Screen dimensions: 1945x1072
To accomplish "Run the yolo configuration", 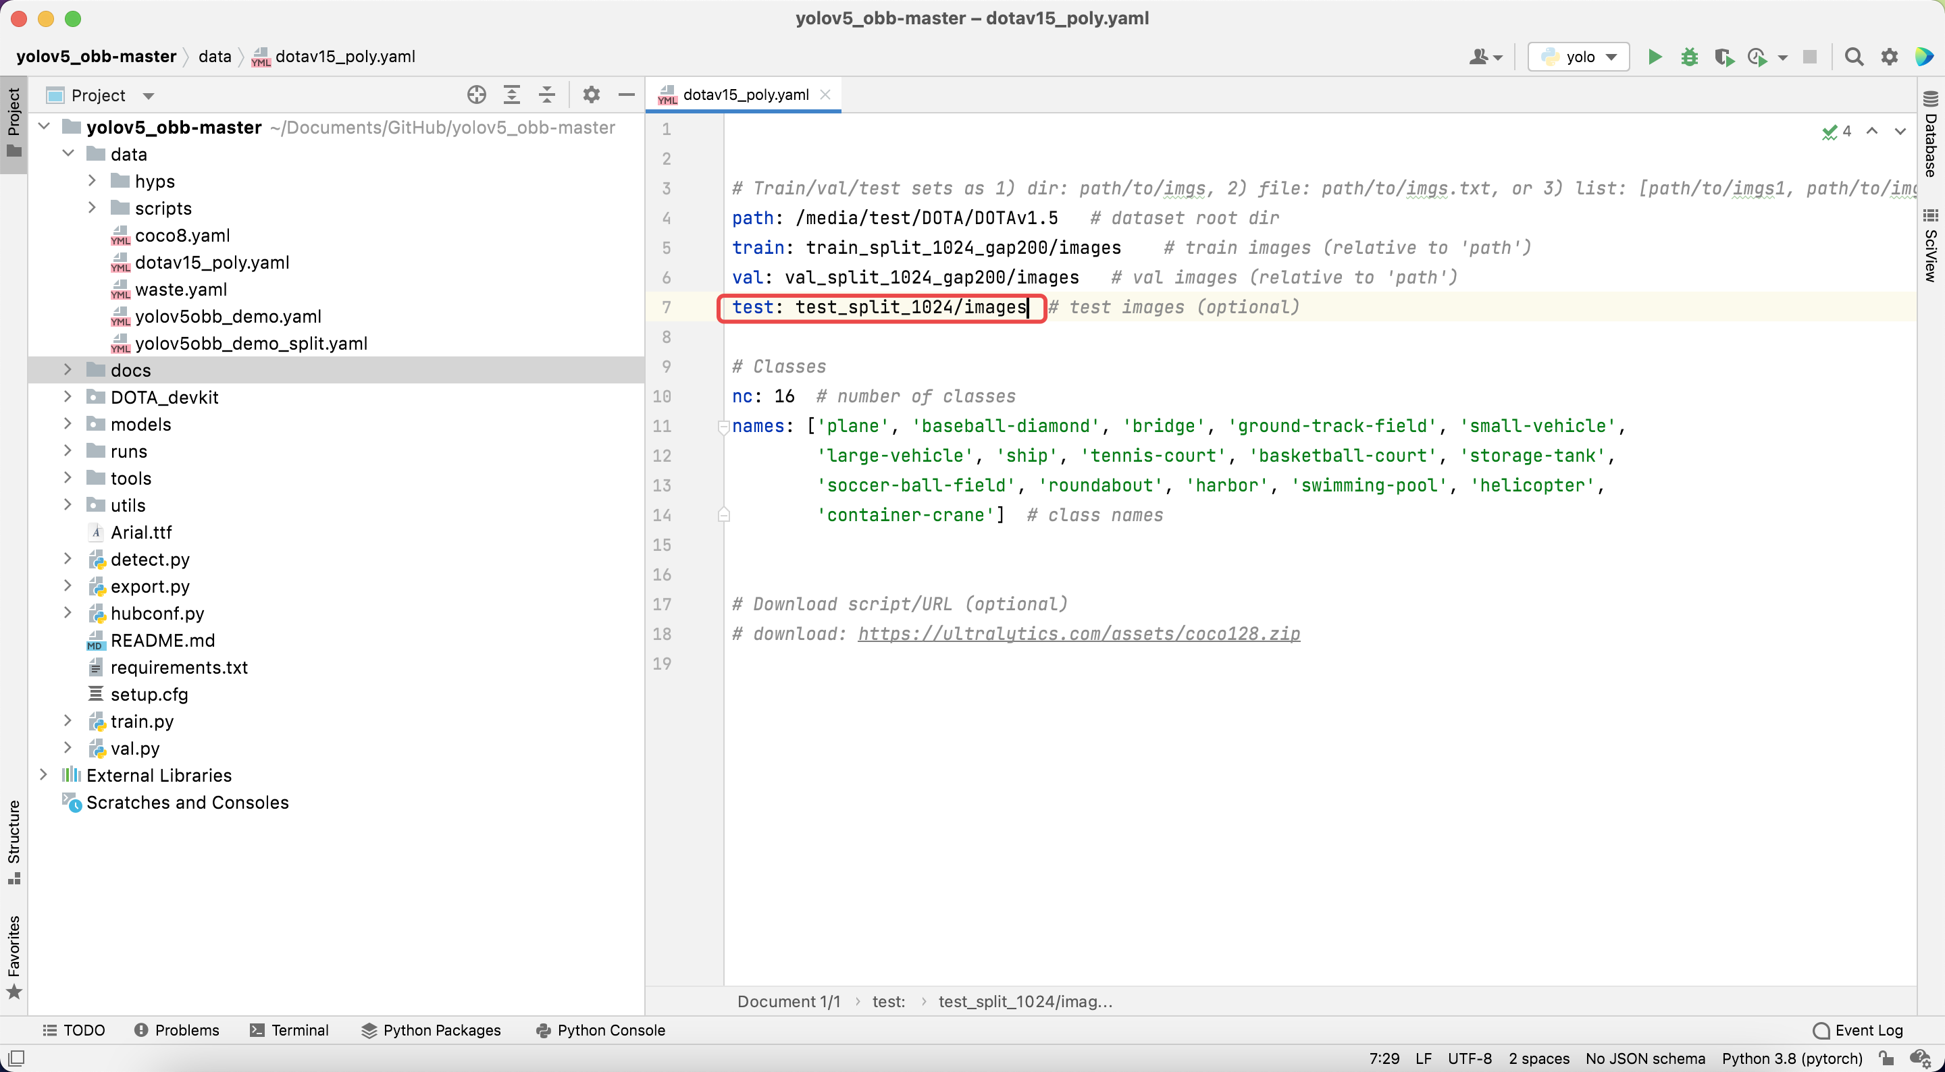I will [x=1653, y=56].
